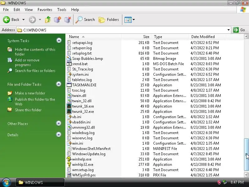
Task: Click the scrollbar down arrow
Action: pos(246,175)
